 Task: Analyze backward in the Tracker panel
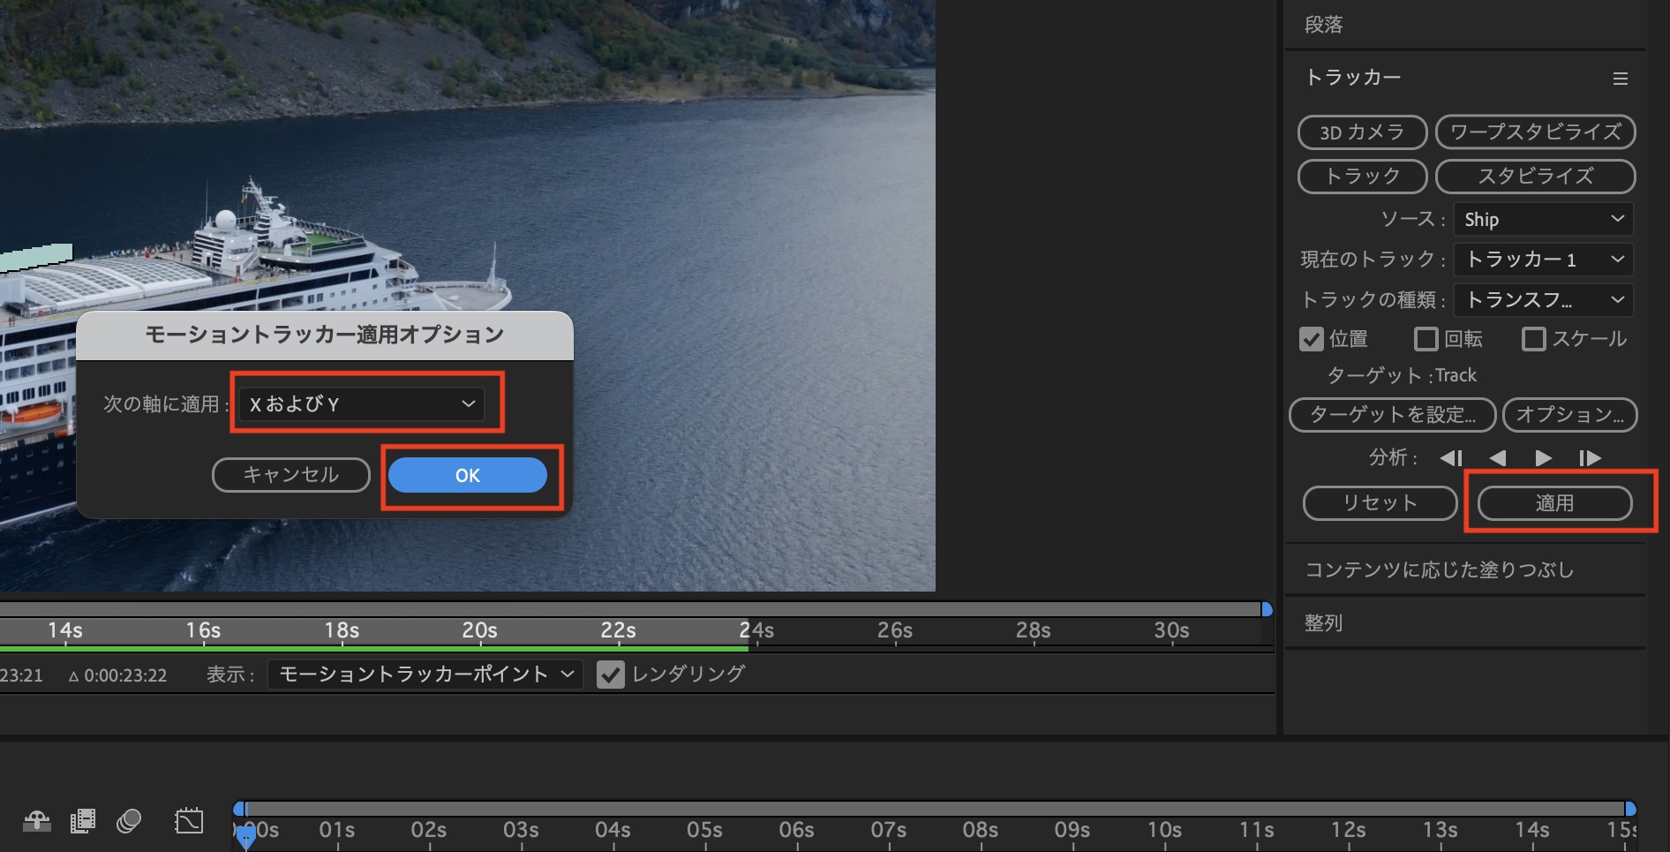[x=1497, y=457]
